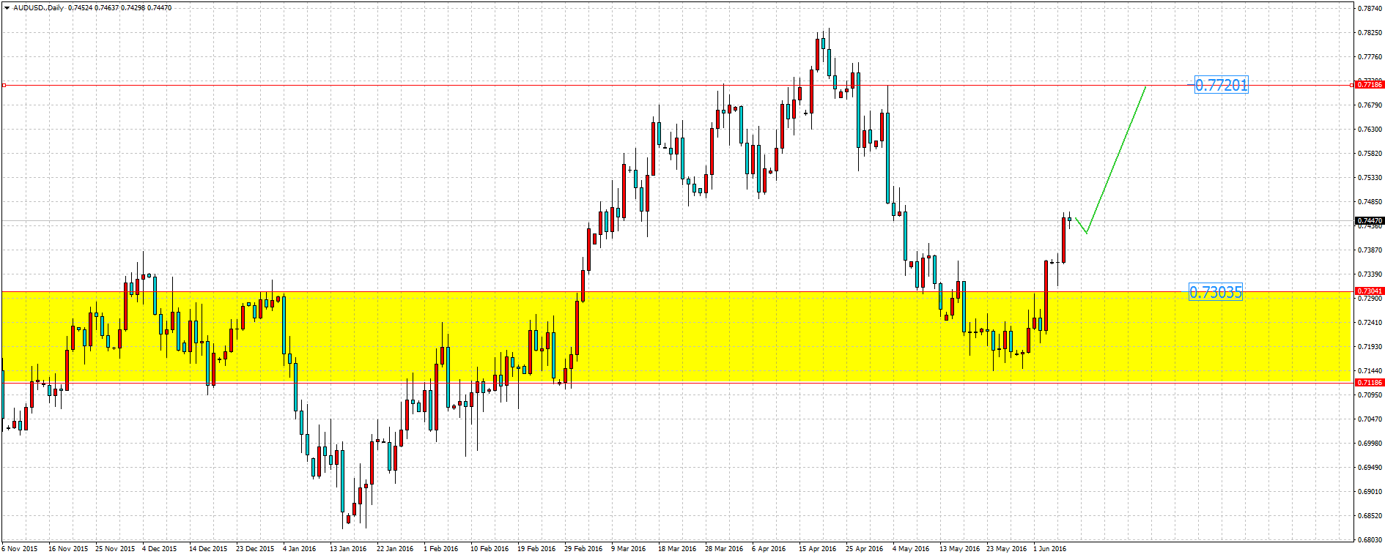Image resolution: width=1385 pixels, height=557 pixels.
Task: Select the 0.77201 text label
Action: coord(1221,86)
